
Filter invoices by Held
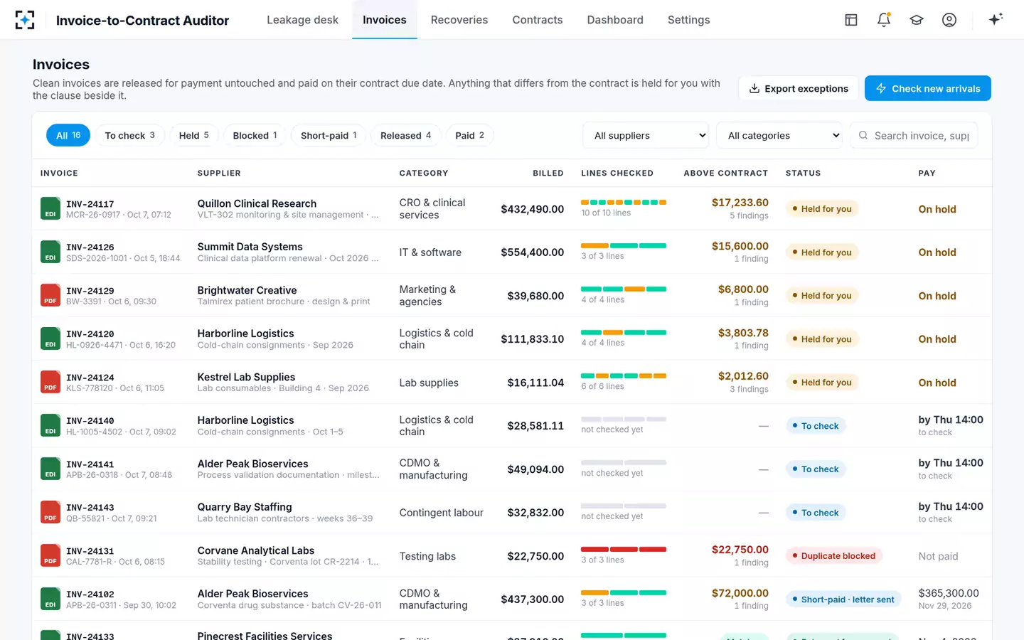tap(193, 135)
